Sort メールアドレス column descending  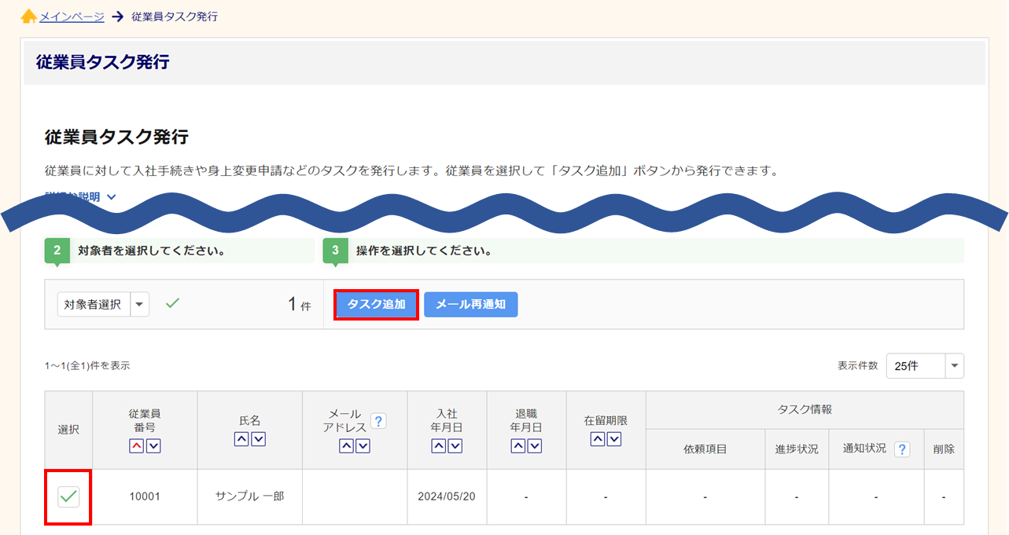click(363, 446)
